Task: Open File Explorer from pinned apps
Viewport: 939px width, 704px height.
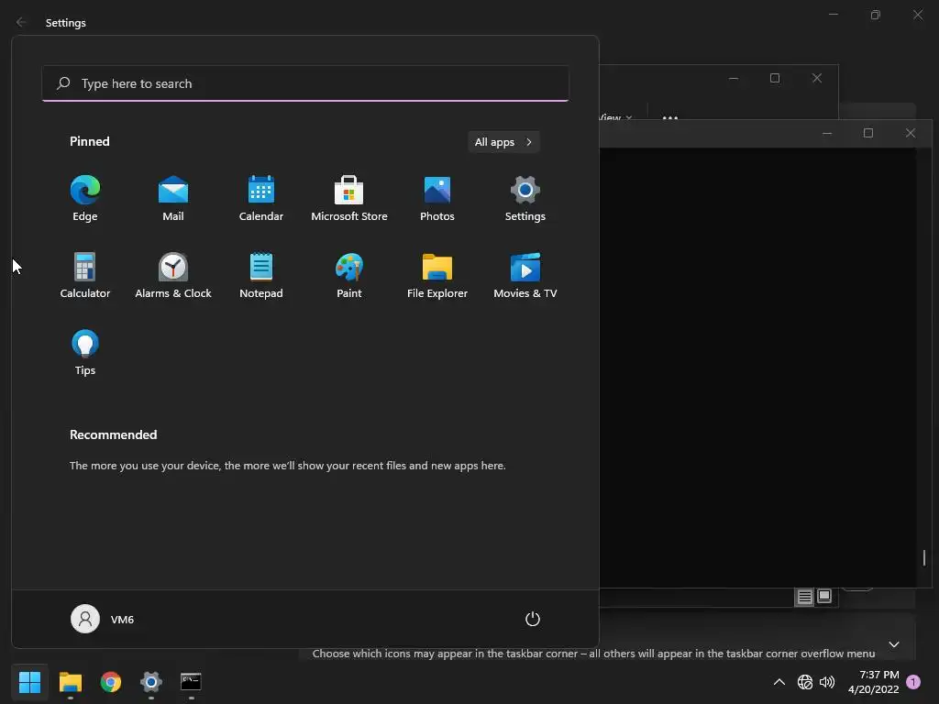Action: coord(437,275)
